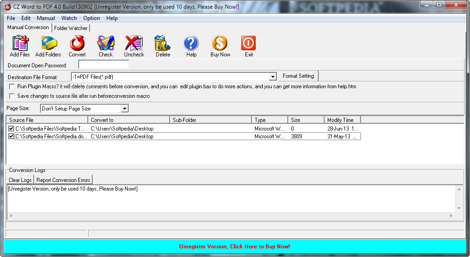Sort by the Source File column header

point(47,120)
